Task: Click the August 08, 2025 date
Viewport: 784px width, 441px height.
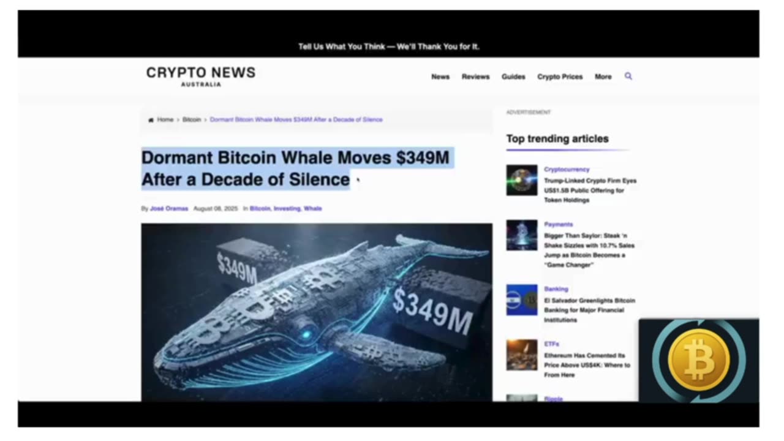Action: 215,209
